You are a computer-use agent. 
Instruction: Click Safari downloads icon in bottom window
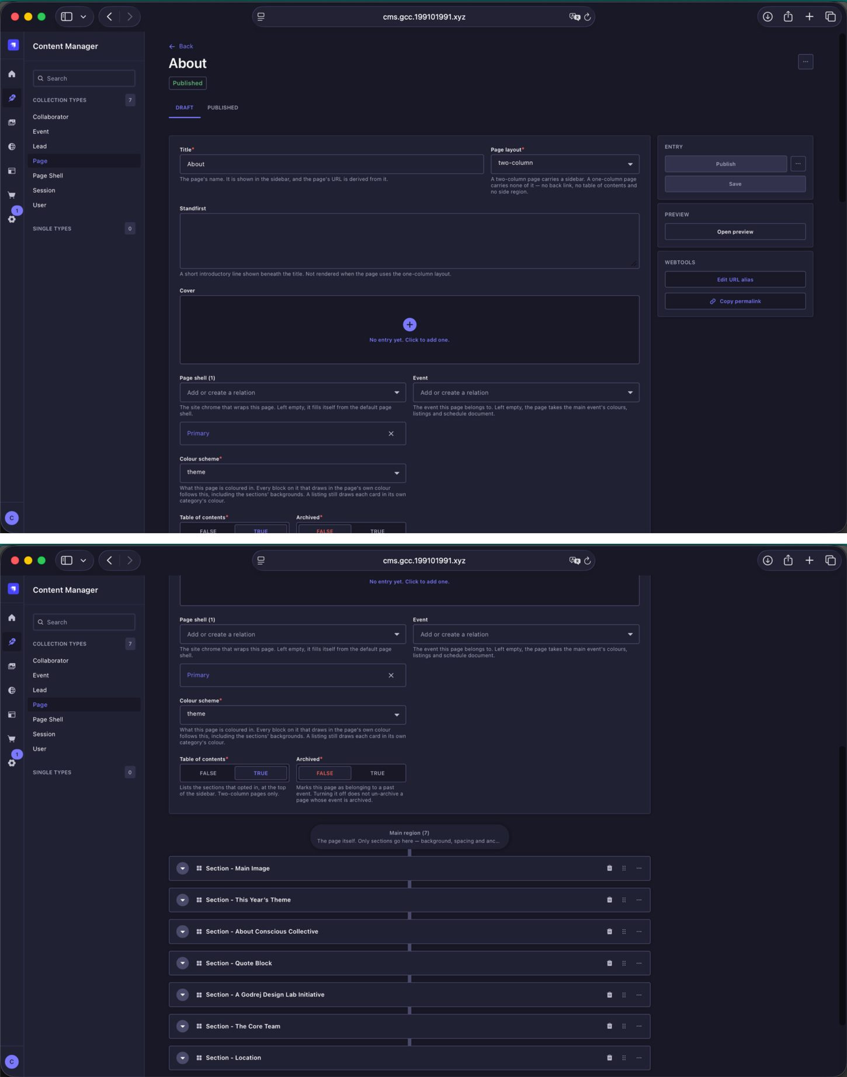(768, 561)
